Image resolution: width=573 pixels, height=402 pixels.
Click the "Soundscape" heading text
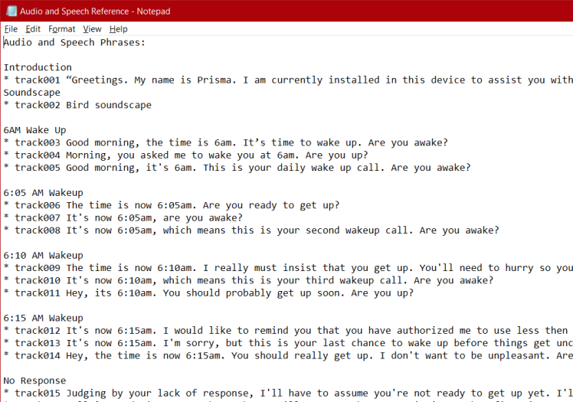[x=31, y=92]
